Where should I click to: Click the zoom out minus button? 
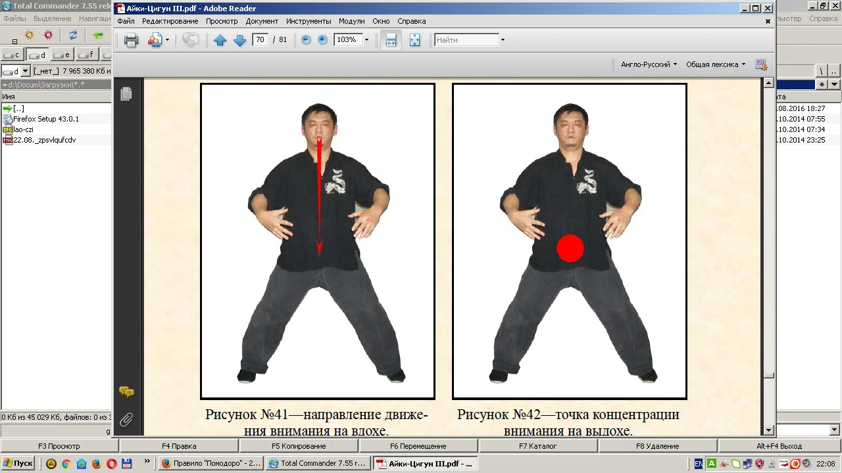click(x=306, y=40)
